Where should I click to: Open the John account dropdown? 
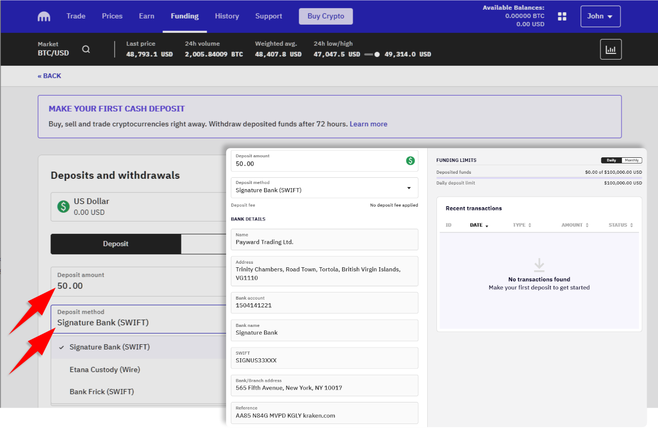pos(600,16)
